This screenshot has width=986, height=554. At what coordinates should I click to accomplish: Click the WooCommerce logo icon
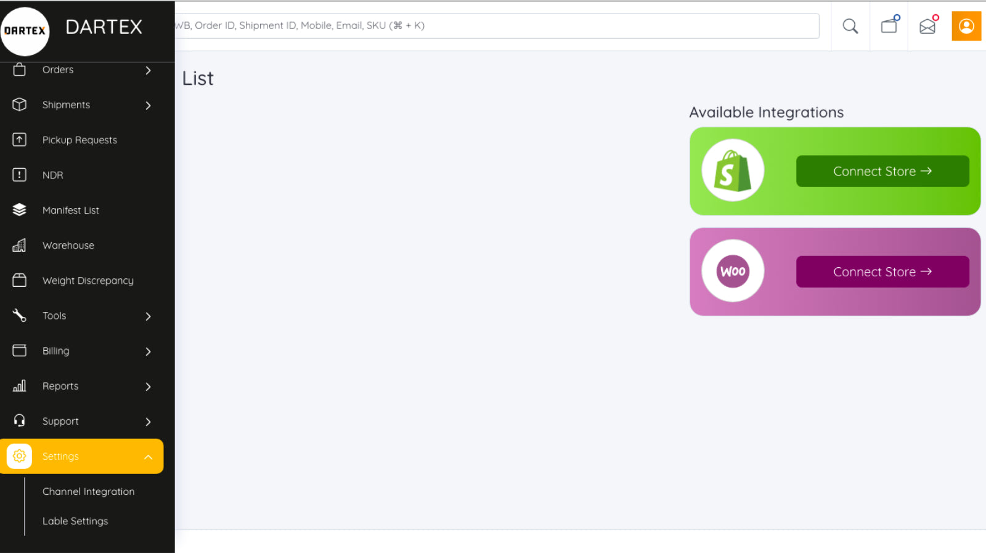click(733, 271)
